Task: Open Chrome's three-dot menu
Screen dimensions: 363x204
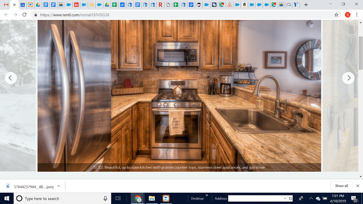Action: [x=357, y=15]
